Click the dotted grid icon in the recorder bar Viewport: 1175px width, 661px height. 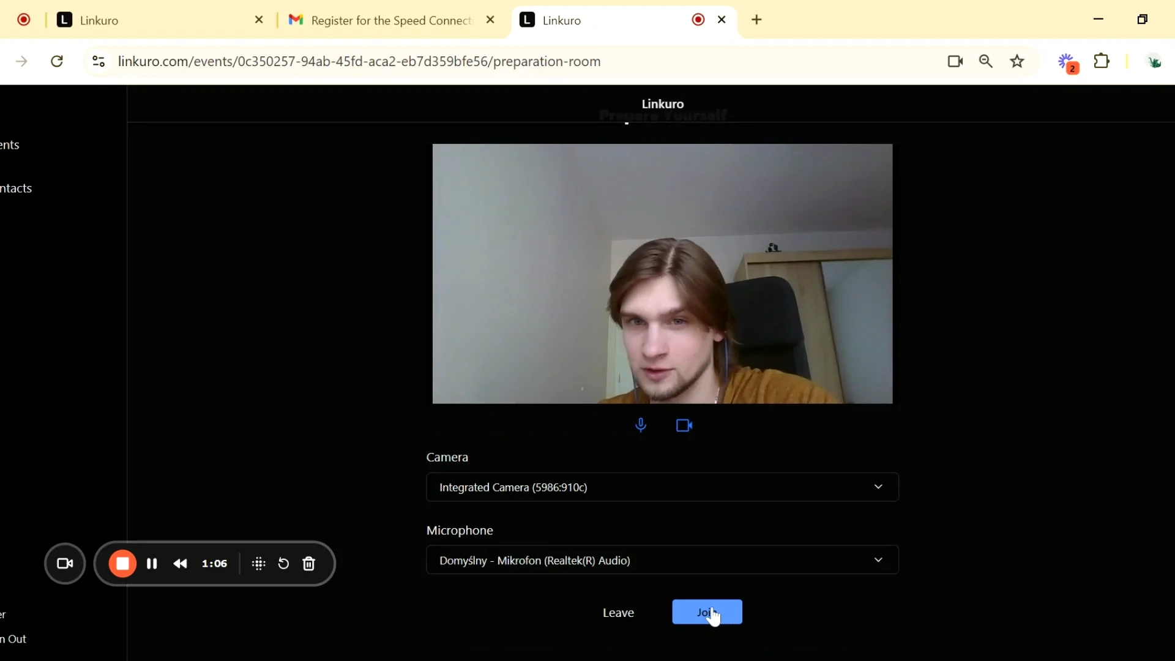coord(258,564)
